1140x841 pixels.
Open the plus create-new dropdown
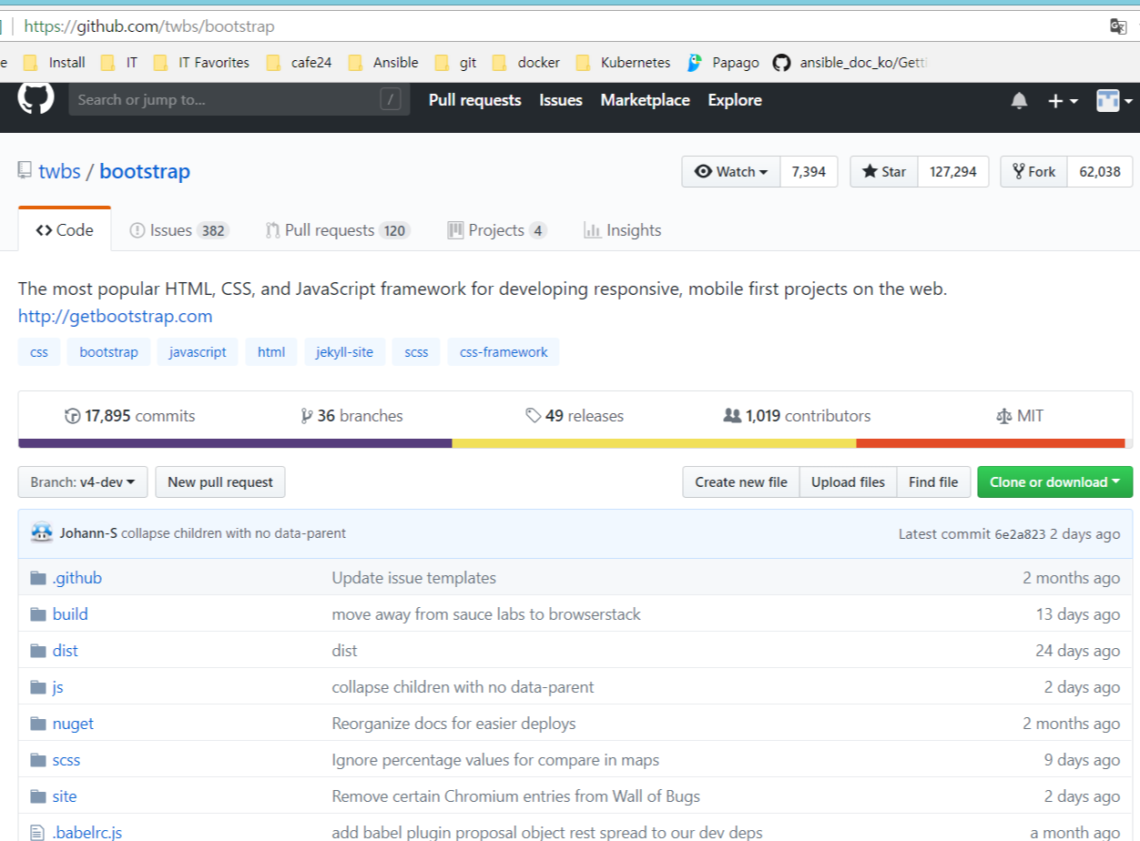tap(1063, 101)
